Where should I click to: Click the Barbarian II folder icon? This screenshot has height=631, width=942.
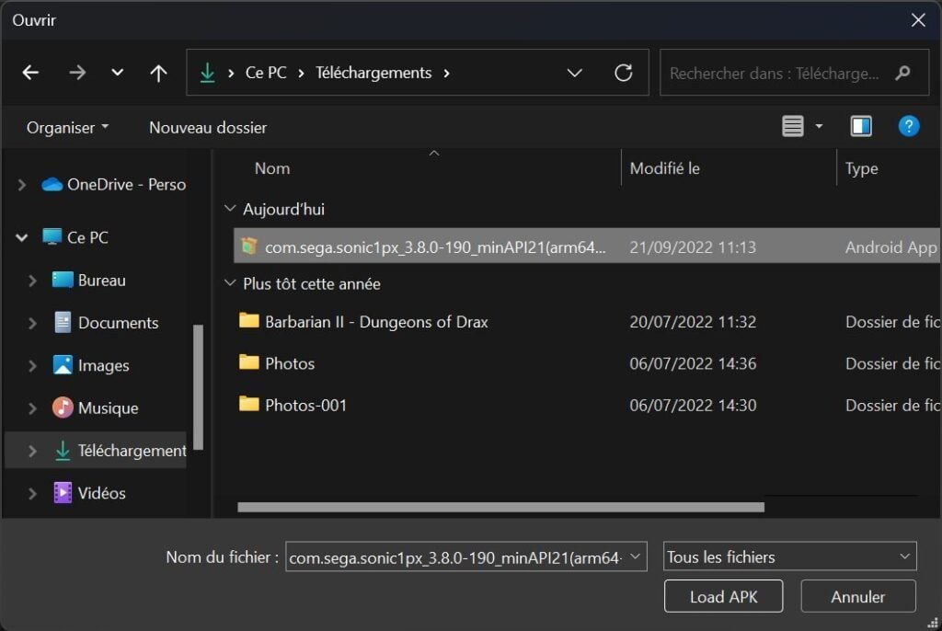(248, 320)
